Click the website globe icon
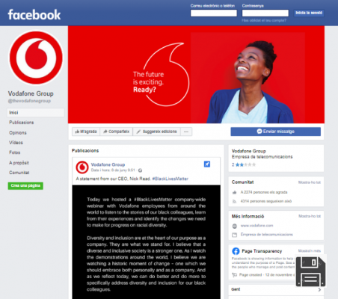This screenshot has width=338, height=299. click(x=235, y=226)
